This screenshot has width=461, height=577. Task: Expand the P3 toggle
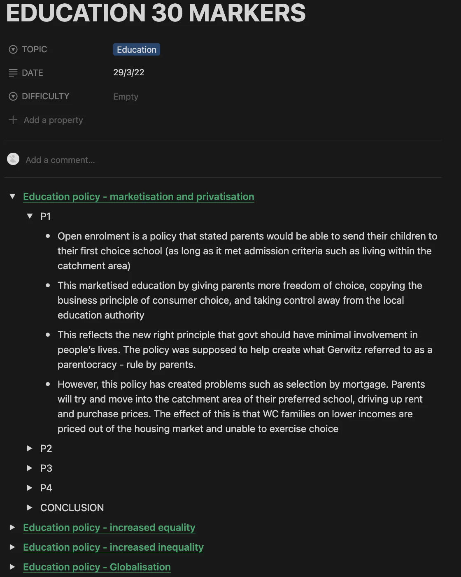(x=30, y=468)
